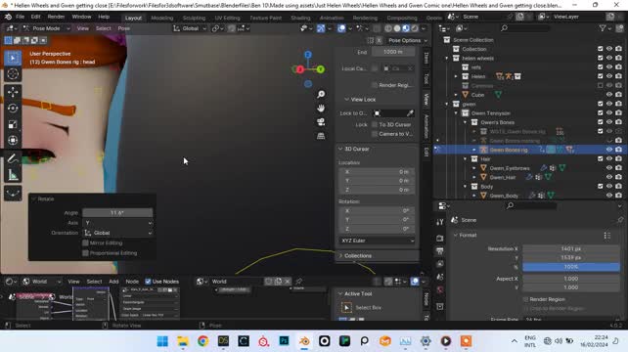Click the Cube object in outliner
This screenshot has width=628, height=352.
tap(477, 95)
